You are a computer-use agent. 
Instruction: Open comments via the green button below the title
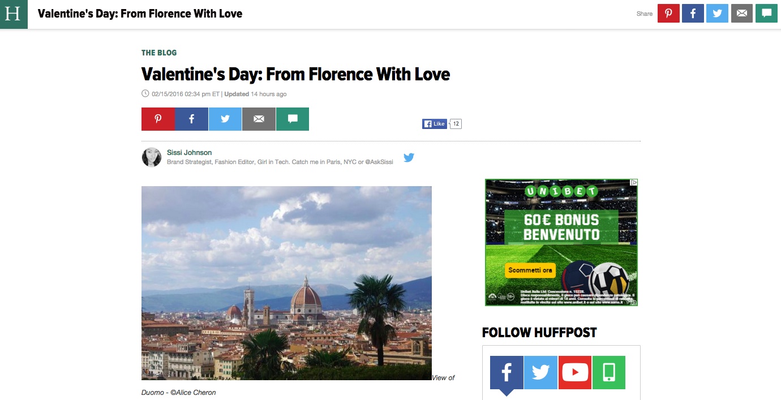(x=293, y=119)
